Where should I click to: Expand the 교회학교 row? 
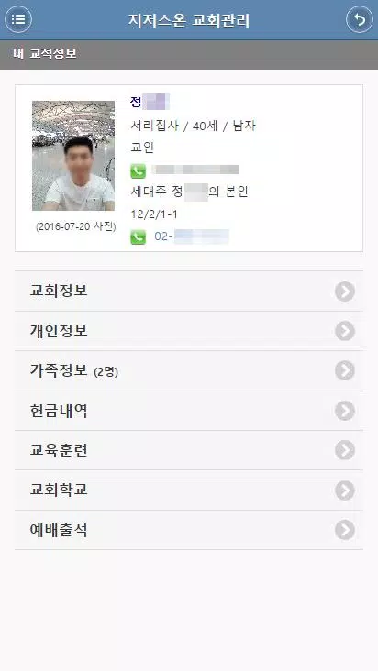[x=189, y=490]
